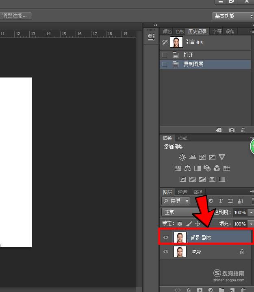Hide the 背景 layer
This screenshot has height=292, width=254.
tap(166, 252)
